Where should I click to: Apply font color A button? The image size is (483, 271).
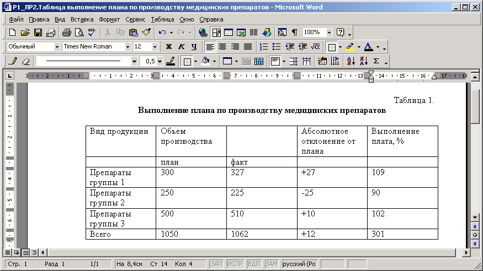(368, 47)
